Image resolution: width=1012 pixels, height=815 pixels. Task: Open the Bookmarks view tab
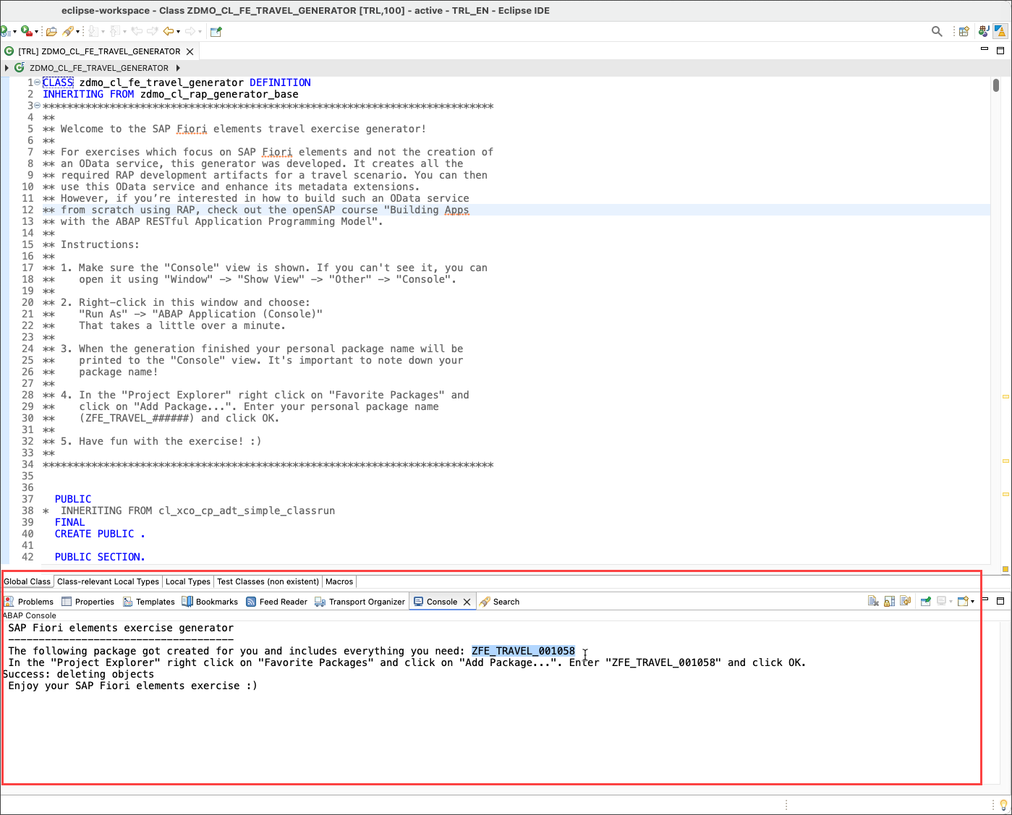click(210, 602)
